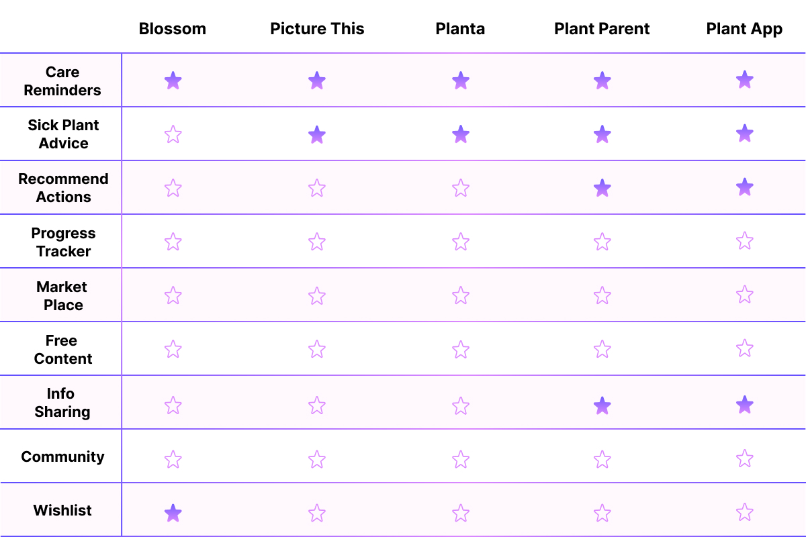Click Plant Parent's Info Sharing filled star
This screenshot has height=537, width=806.
tap(602, 405)
